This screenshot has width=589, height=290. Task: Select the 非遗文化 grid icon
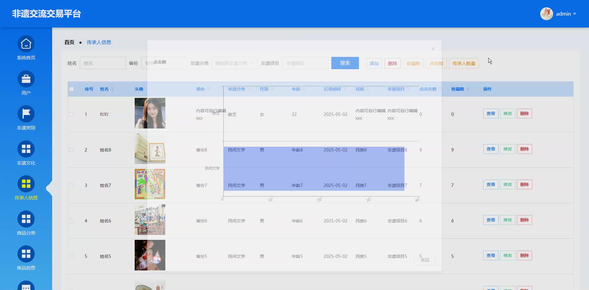[x=26, y=149]
